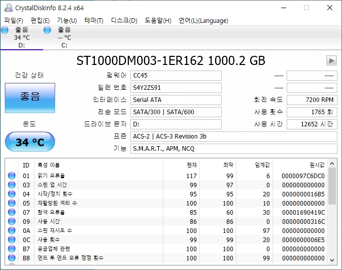Click status circle for attribute 03
This screenshot has height=270, width=342.
(12, 185)
